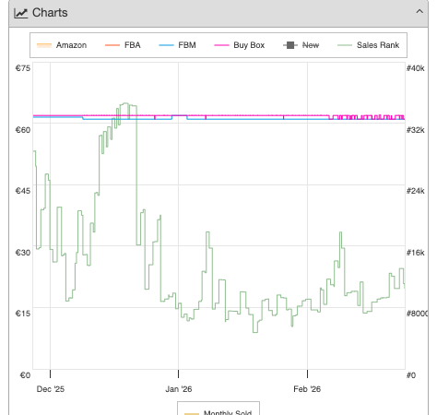Image resolution: width=437 pixels, height=415 pixels.
Task: Click the Sales Rank green legend swatch
Action: (345, 45)
